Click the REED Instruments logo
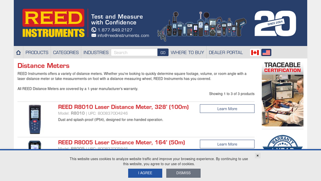Screen dimensions: 321x181 (x=53, y=23)
